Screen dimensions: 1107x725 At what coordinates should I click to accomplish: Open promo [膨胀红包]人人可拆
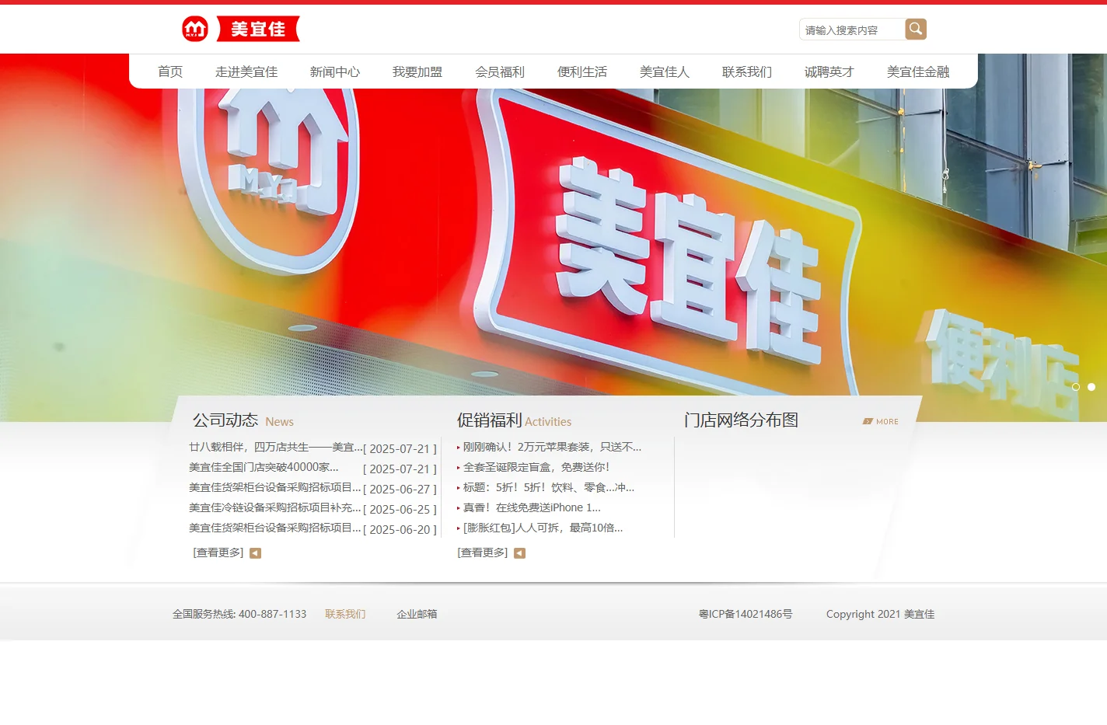click(x=543, y=528)
